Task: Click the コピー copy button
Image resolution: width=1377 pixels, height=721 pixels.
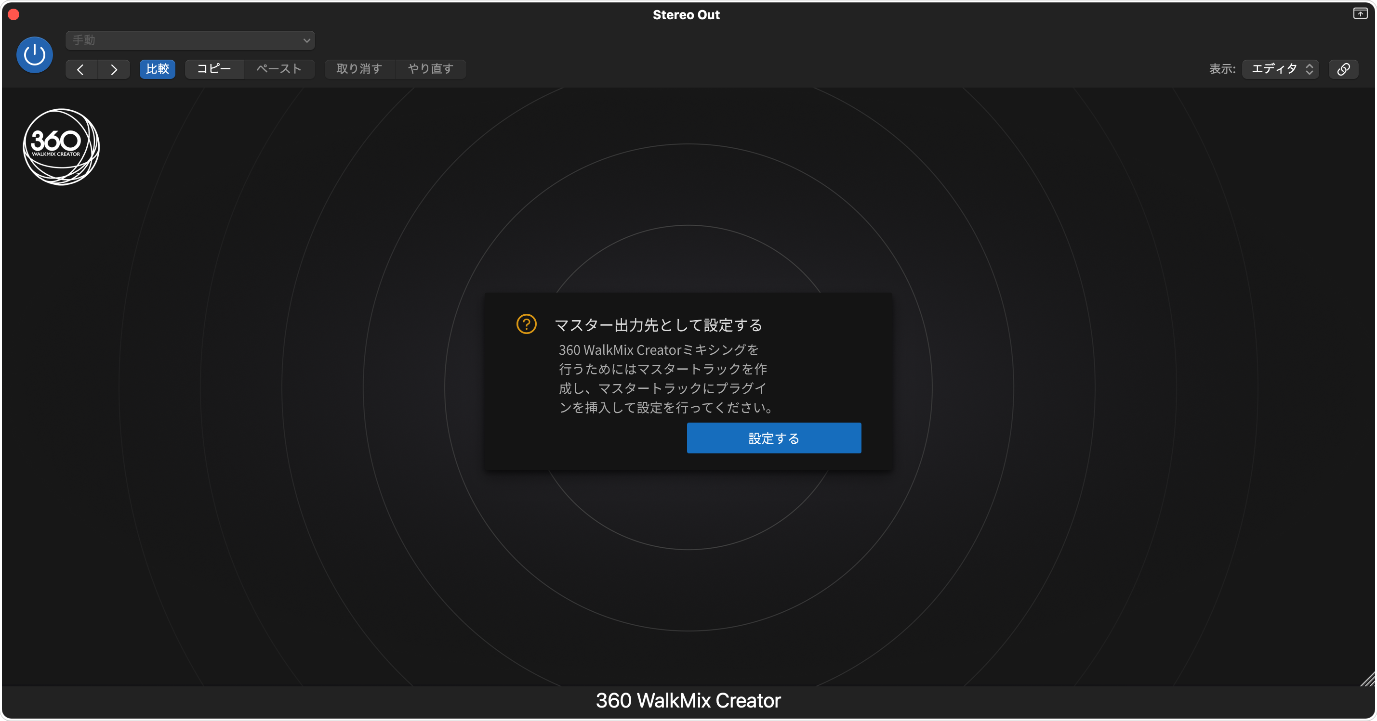Action: pos(214,69)
